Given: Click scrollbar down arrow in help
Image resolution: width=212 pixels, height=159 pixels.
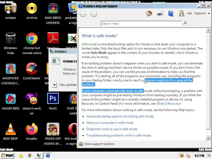Looking at the screenshot, I should [208, 138].
